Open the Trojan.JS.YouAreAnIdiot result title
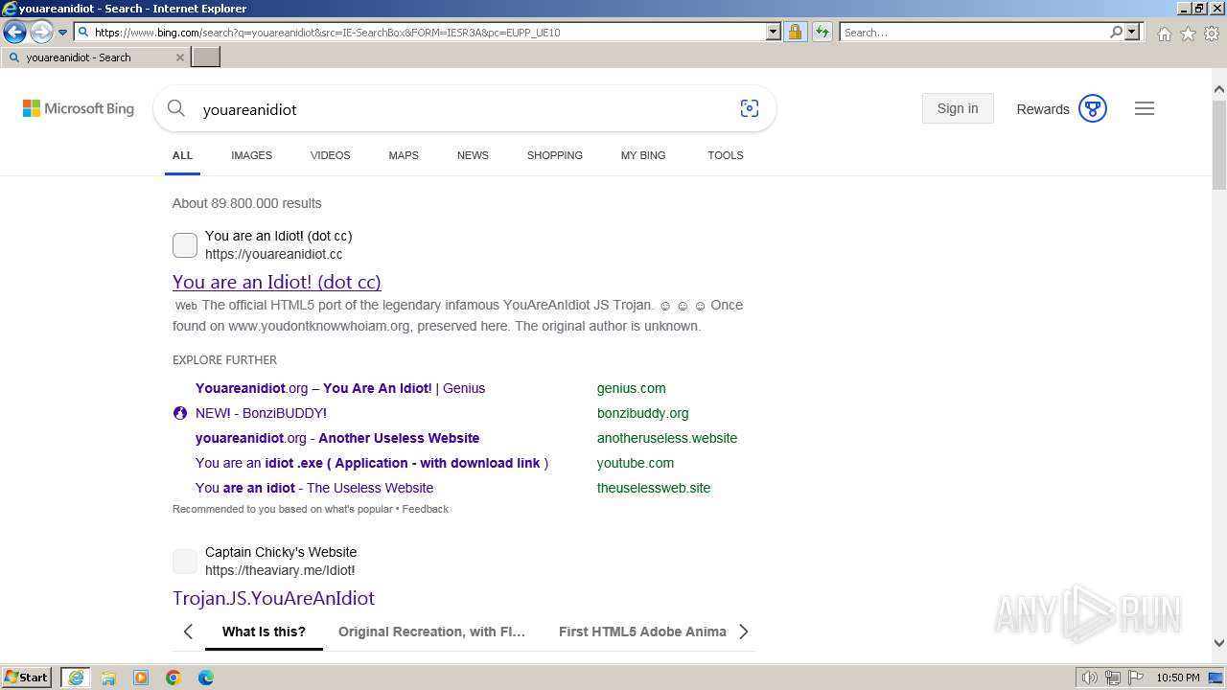 click(273, 598)
